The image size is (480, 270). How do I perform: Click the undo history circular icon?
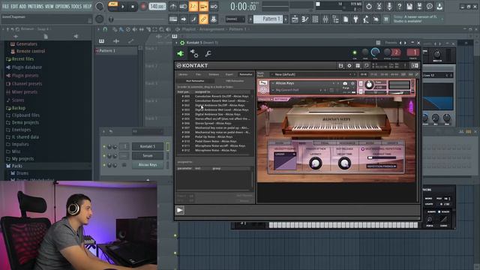(x=369, y=7)
